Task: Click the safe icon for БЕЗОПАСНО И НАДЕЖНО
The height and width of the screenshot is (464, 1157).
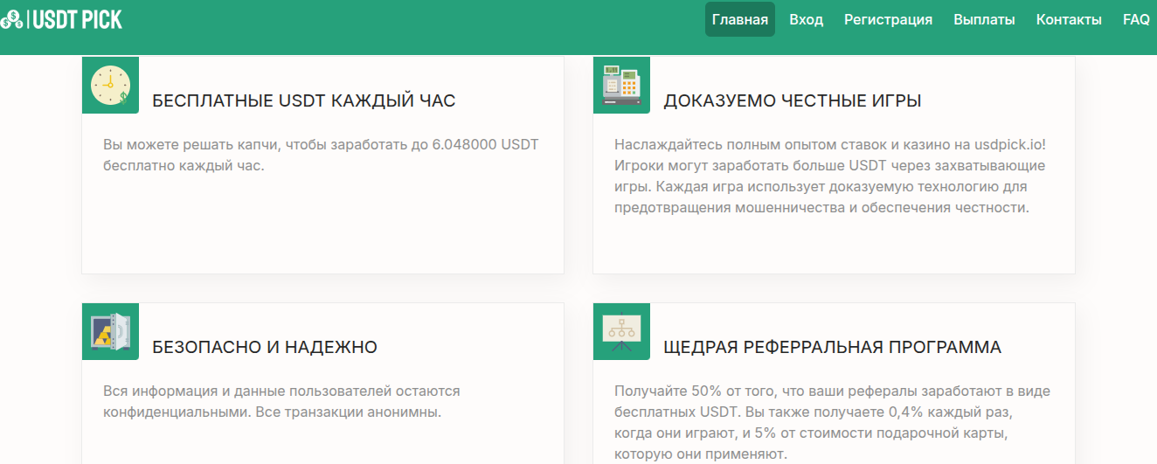Action: click(x=110, y=331)
